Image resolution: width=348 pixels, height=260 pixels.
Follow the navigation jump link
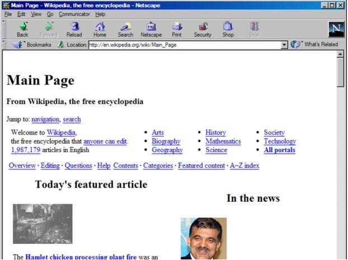(45, 119)
